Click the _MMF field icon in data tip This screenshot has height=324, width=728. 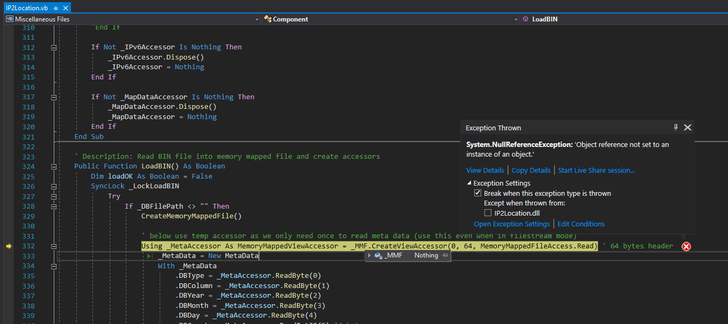pos(378,256)
